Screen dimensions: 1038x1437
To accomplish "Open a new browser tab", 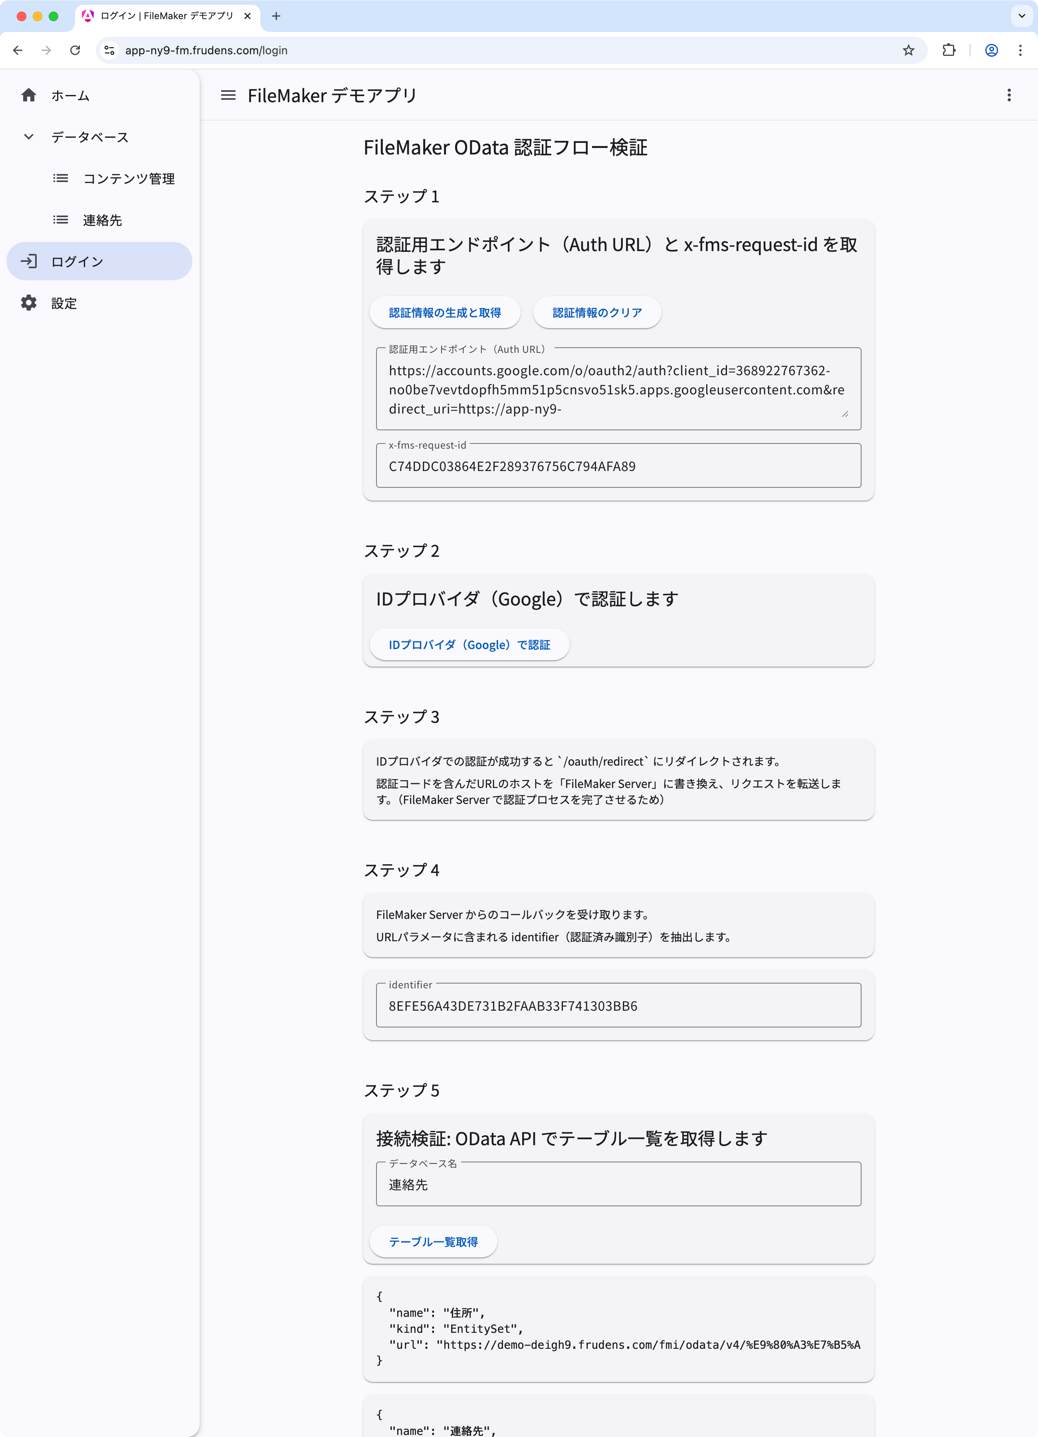I will tap(276, 16).
